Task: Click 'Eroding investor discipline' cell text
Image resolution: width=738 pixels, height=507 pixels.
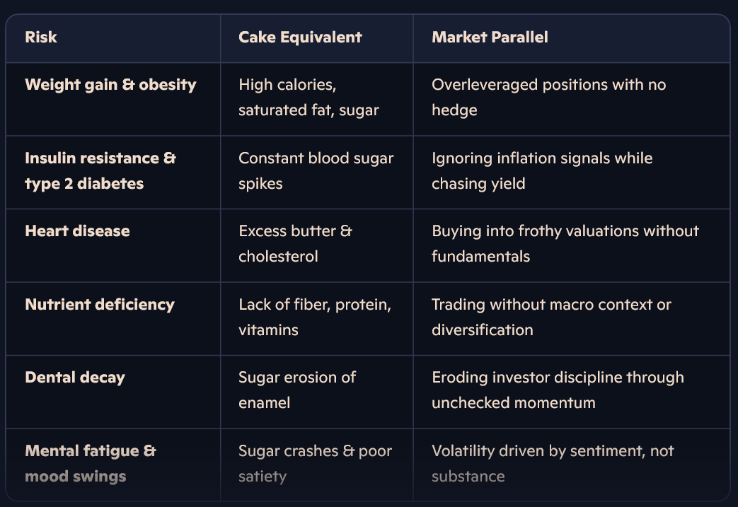Action: click(558, 390)
